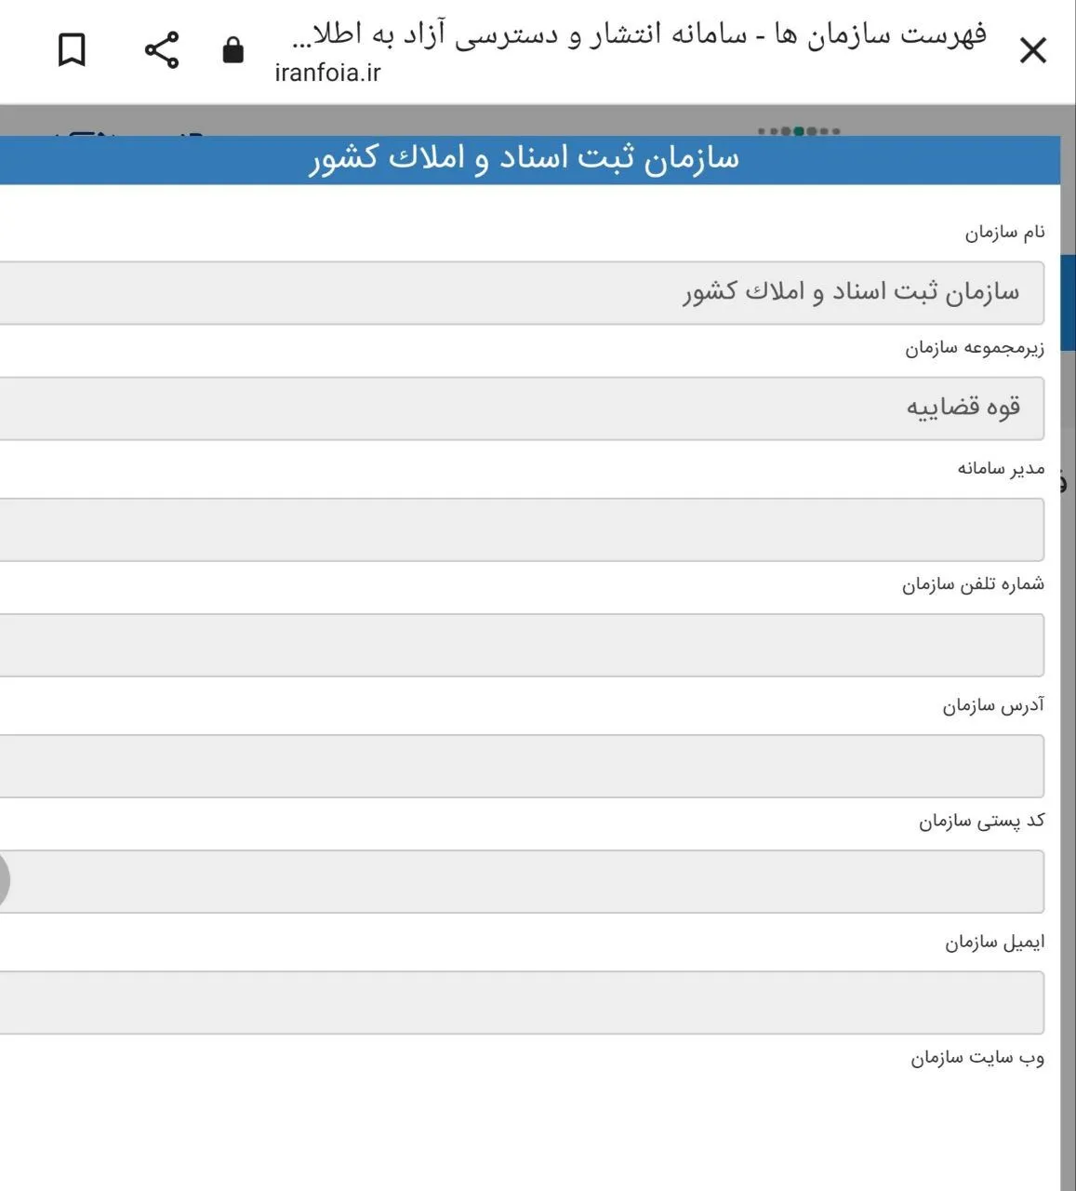1076x1191 pixels.
Task: View site security via the lock icon
Action: click(233, 50)
